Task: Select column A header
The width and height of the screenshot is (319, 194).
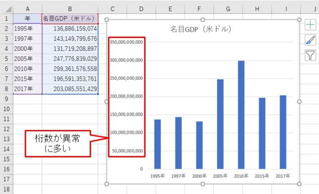Action: pyautogui.click(x=27, y=9)
